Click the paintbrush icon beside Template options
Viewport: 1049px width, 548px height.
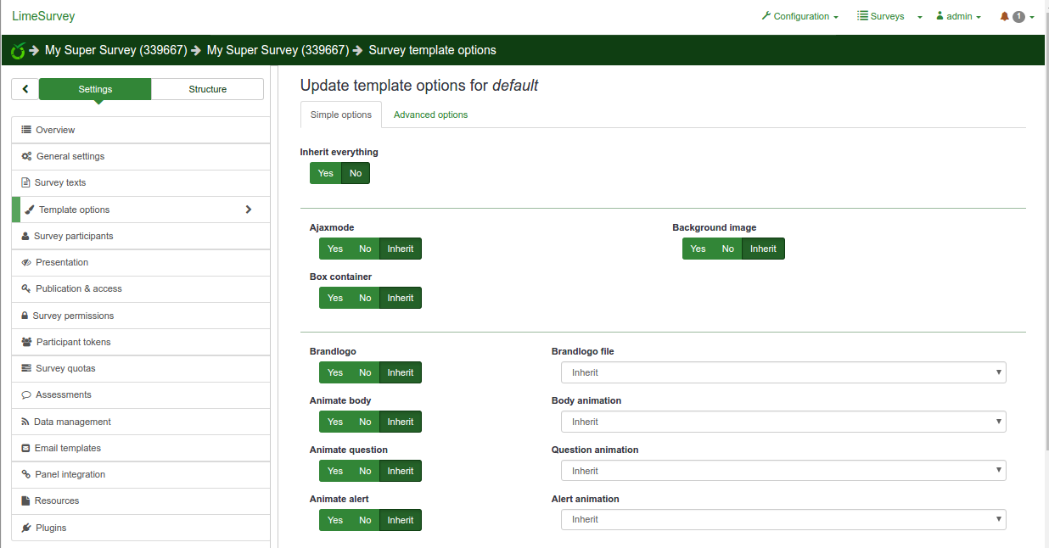point(30,210)
